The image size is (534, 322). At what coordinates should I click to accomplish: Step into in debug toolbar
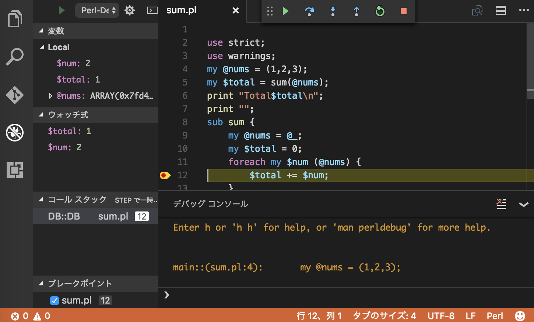click(333, 11)
